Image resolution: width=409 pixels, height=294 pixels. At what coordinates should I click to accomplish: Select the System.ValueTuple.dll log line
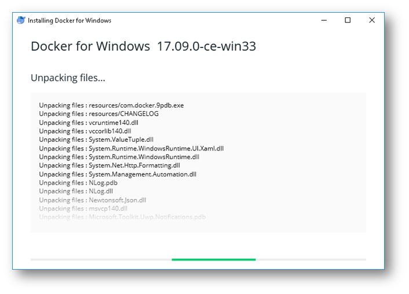pos(96,139)
